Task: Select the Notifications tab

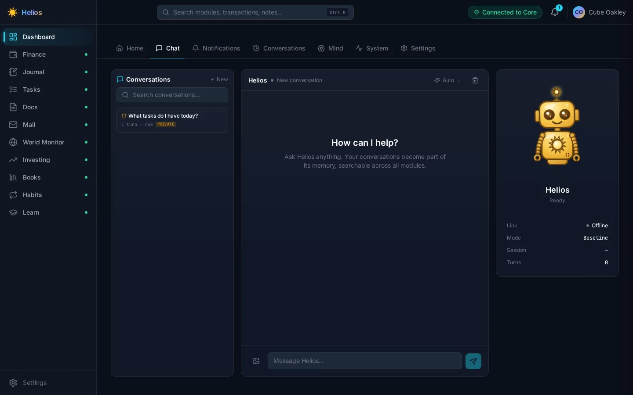Action: click(216, 48)
